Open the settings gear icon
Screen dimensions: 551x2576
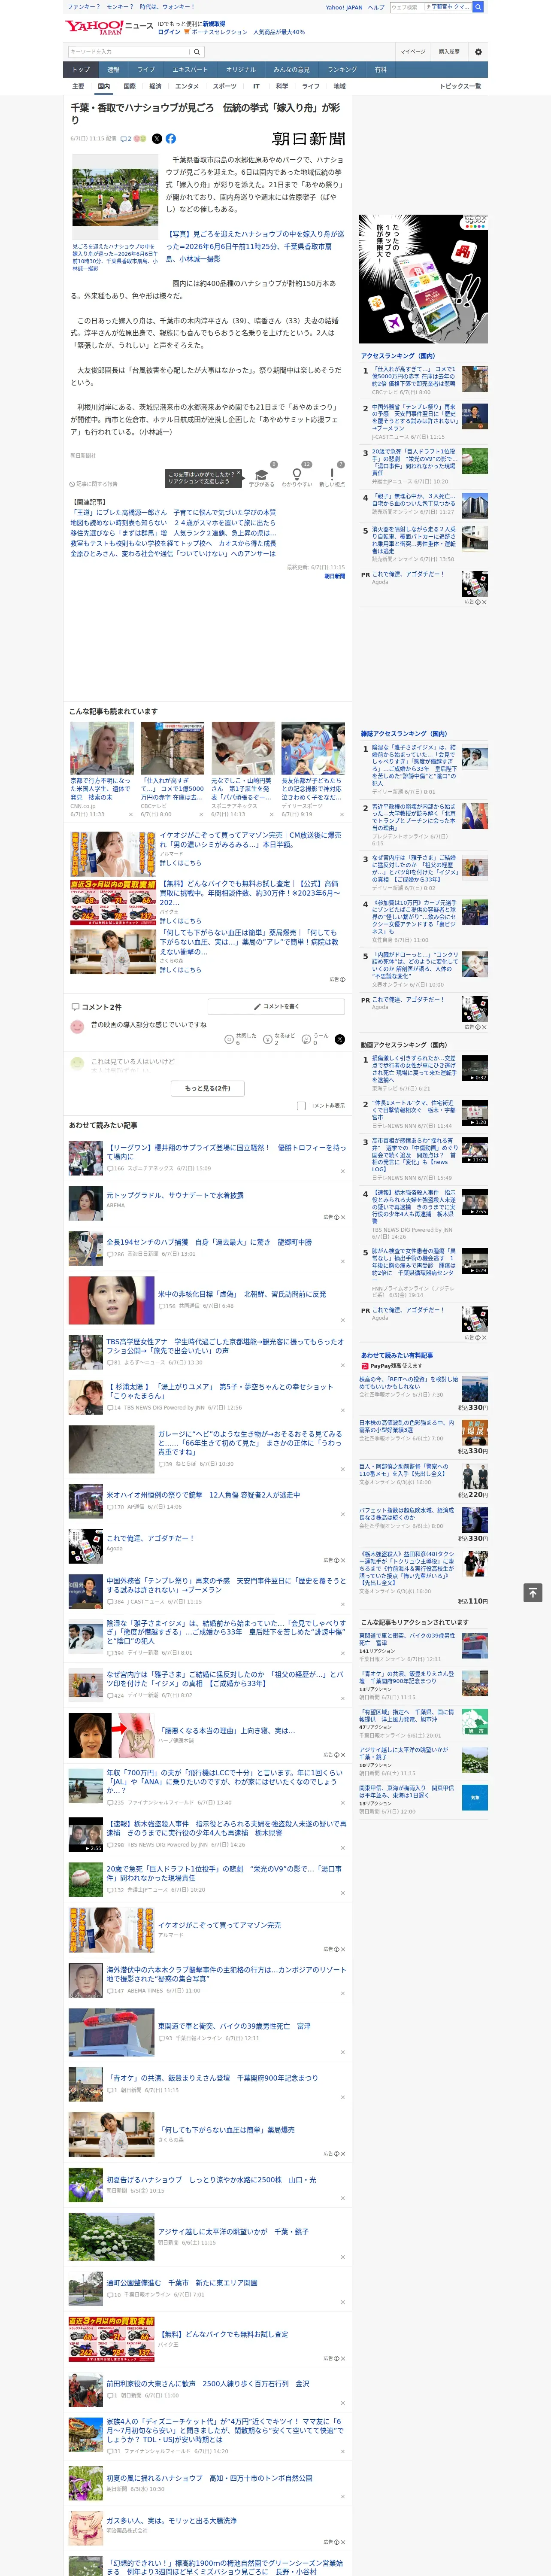click(478, 52)
